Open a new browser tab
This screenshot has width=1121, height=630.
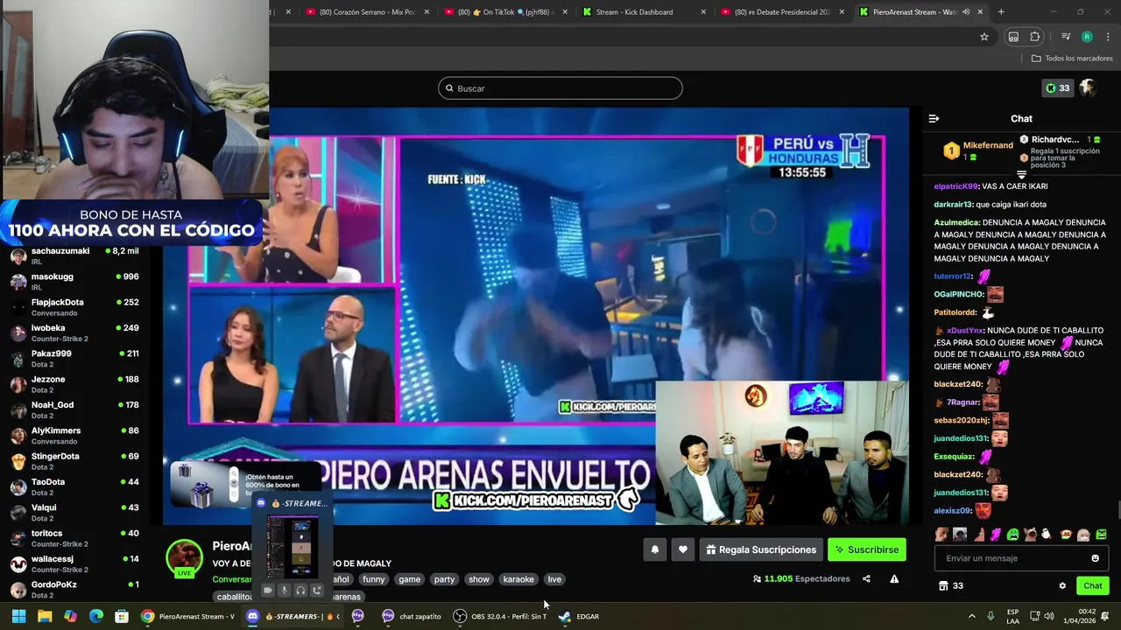pyautogui.click(x=1001, y=12)
